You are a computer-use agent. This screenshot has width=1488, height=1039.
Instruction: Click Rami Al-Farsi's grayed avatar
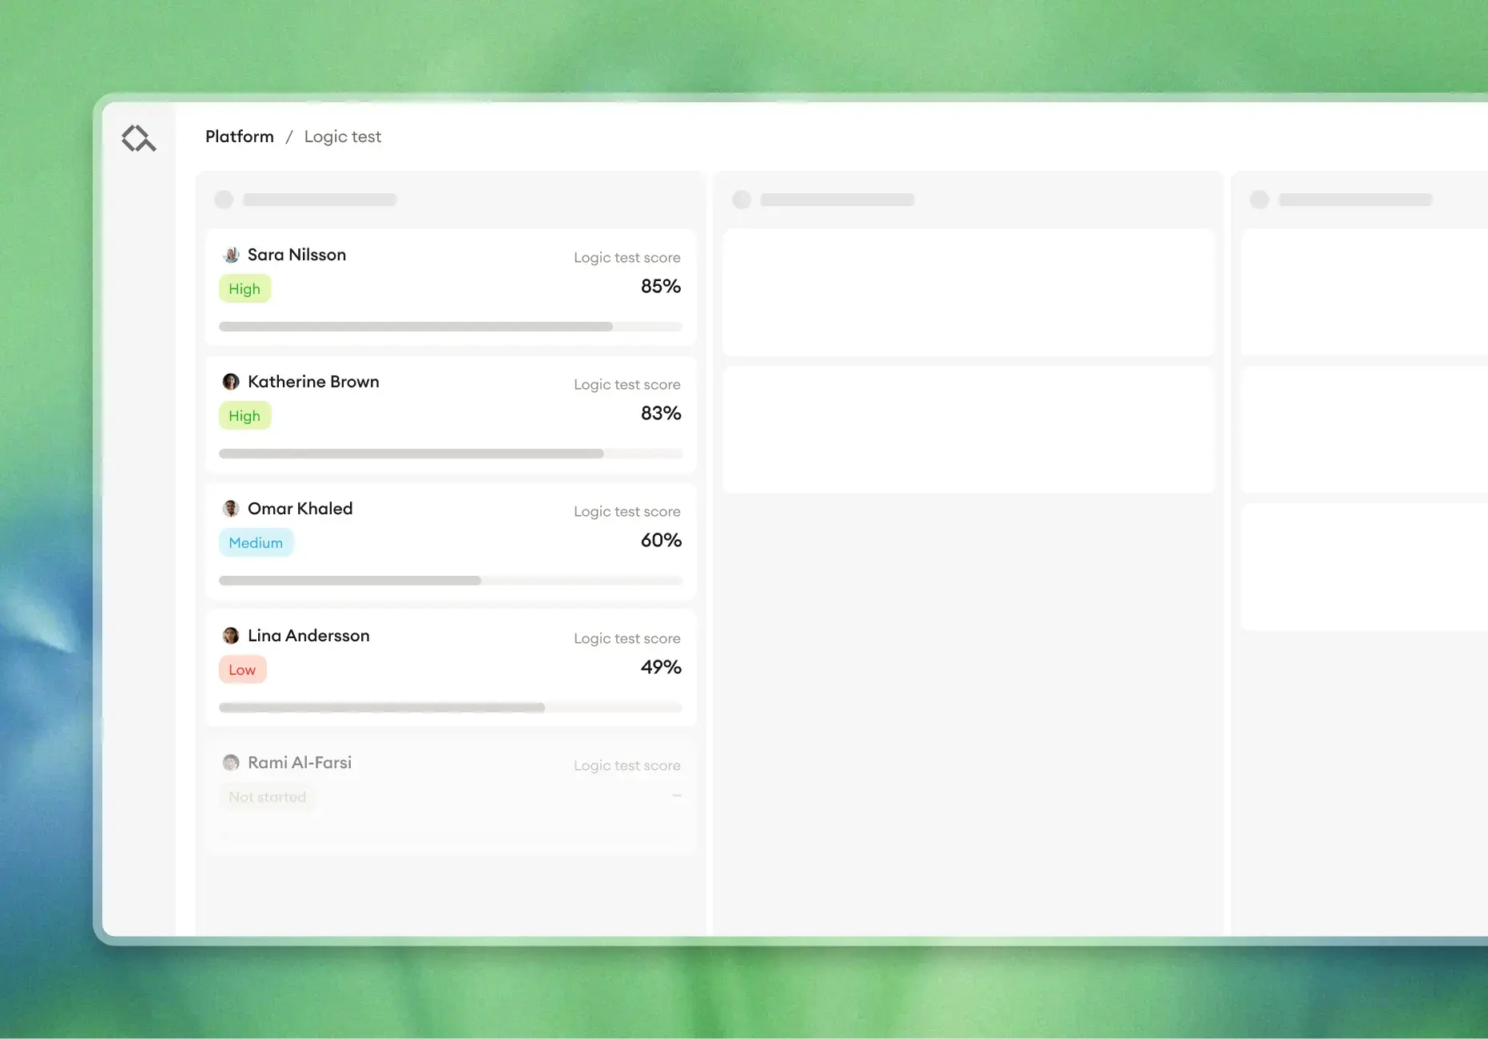point(231,763)
